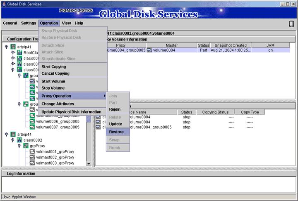This screenshot has width=298, height=201.
Task: Open Proxy Operation submenu
Action: coord(73,96)
